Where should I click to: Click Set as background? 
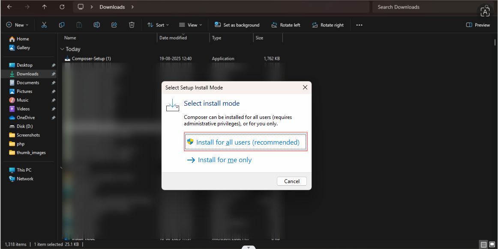(x=237, y=25)
